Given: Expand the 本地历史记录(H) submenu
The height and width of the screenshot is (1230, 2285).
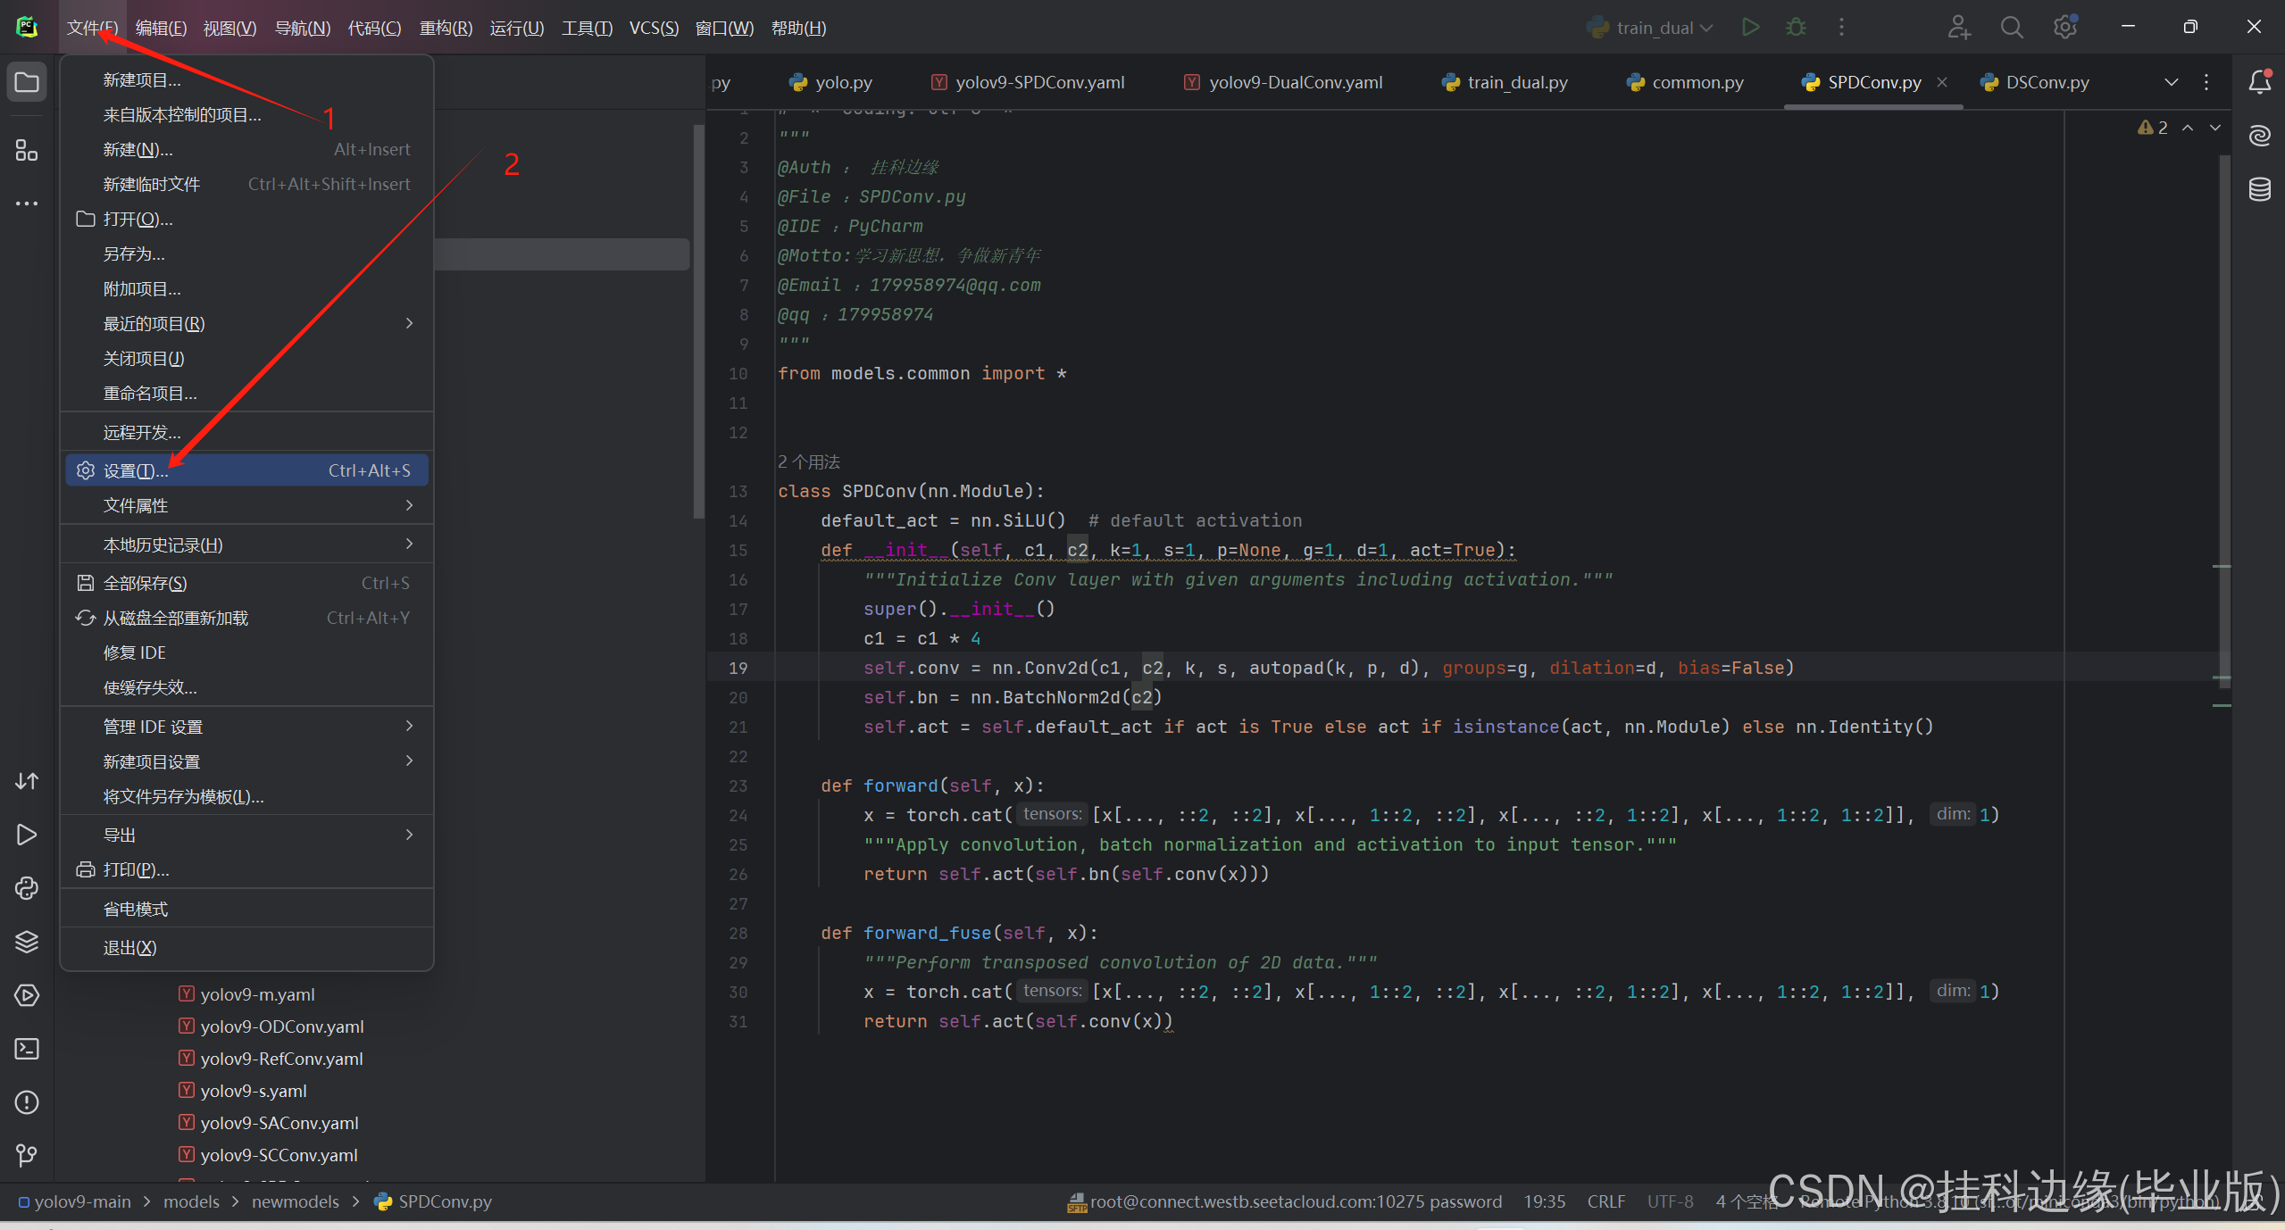Looking at the screenshot, I should [x=246, y=544].
